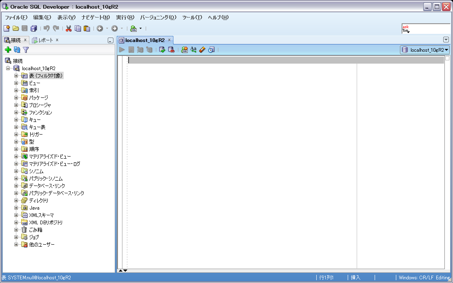
Task: Open the ナビゲート(N) menu
Action: 95,17
